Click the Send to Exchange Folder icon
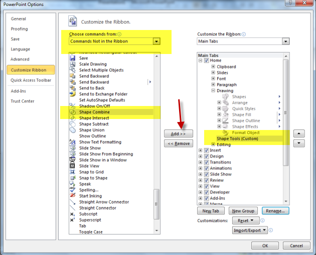Image resolution: width=316 pixels, height=255 pixels. click(73, 94)
